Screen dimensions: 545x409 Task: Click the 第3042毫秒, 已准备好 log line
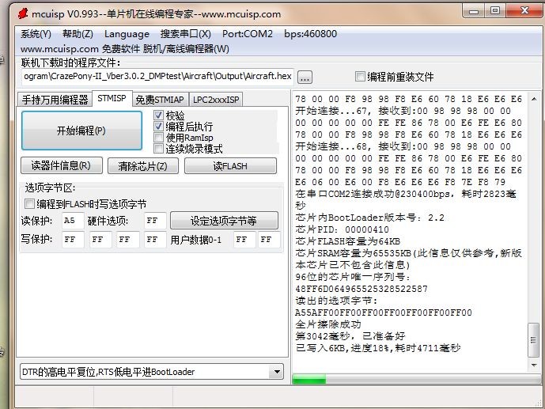coord(350,336)
